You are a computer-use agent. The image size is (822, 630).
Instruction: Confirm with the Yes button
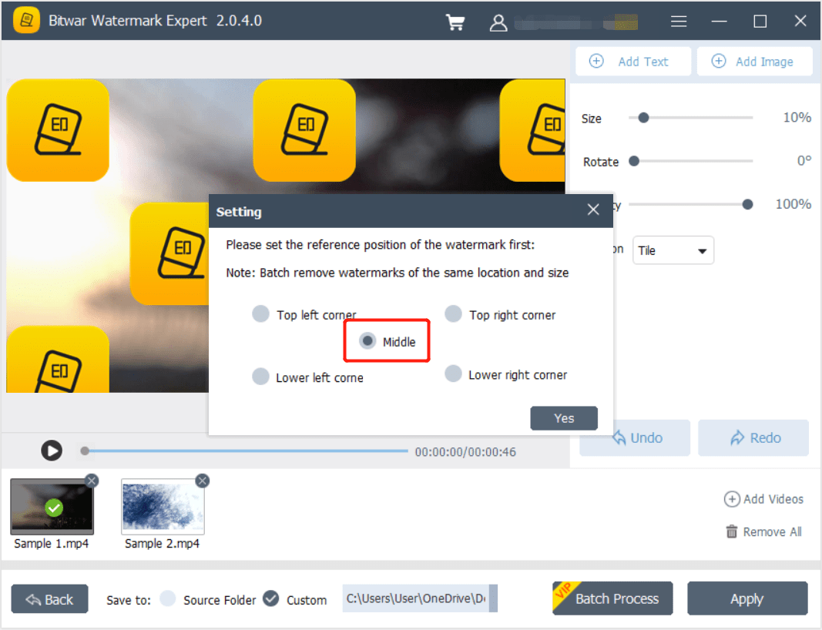pos(564,418)
